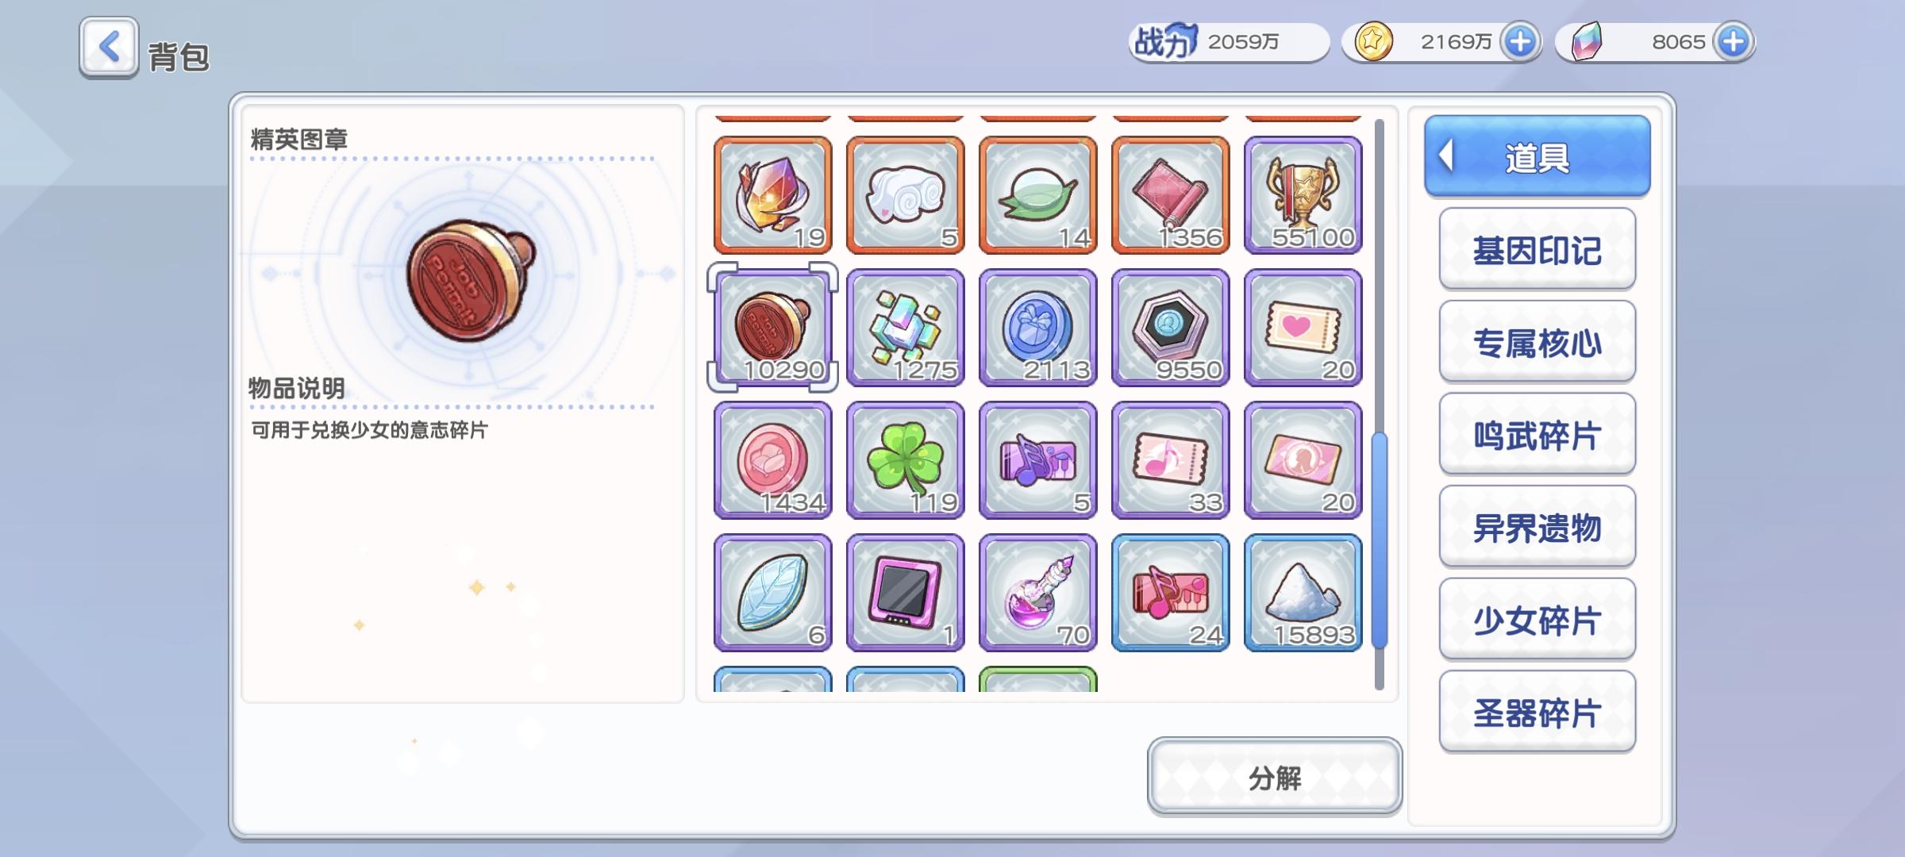Click the inventory vertical scrollbar
The height and width of the screenshot is (857, 1905).
1380,405
